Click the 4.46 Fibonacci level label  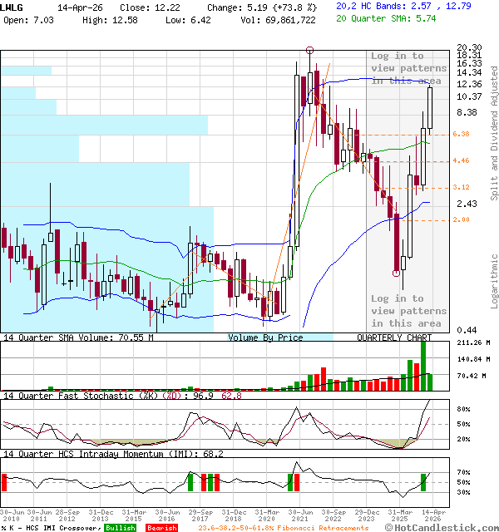462,160
